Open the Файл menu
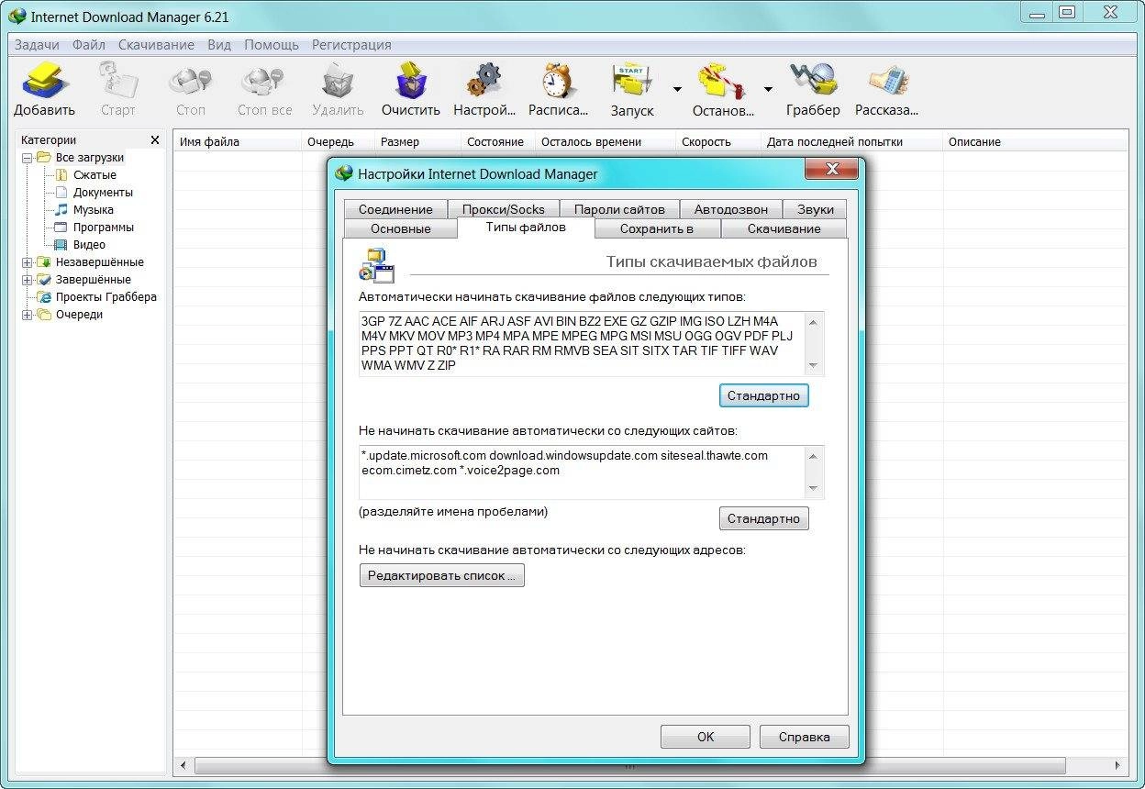The image size is (1145, 789). click(x=89, y=44)
